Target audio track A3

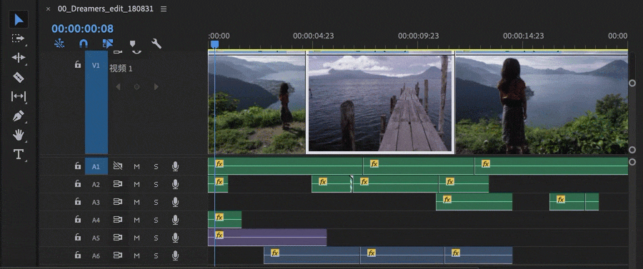(96, 202)
